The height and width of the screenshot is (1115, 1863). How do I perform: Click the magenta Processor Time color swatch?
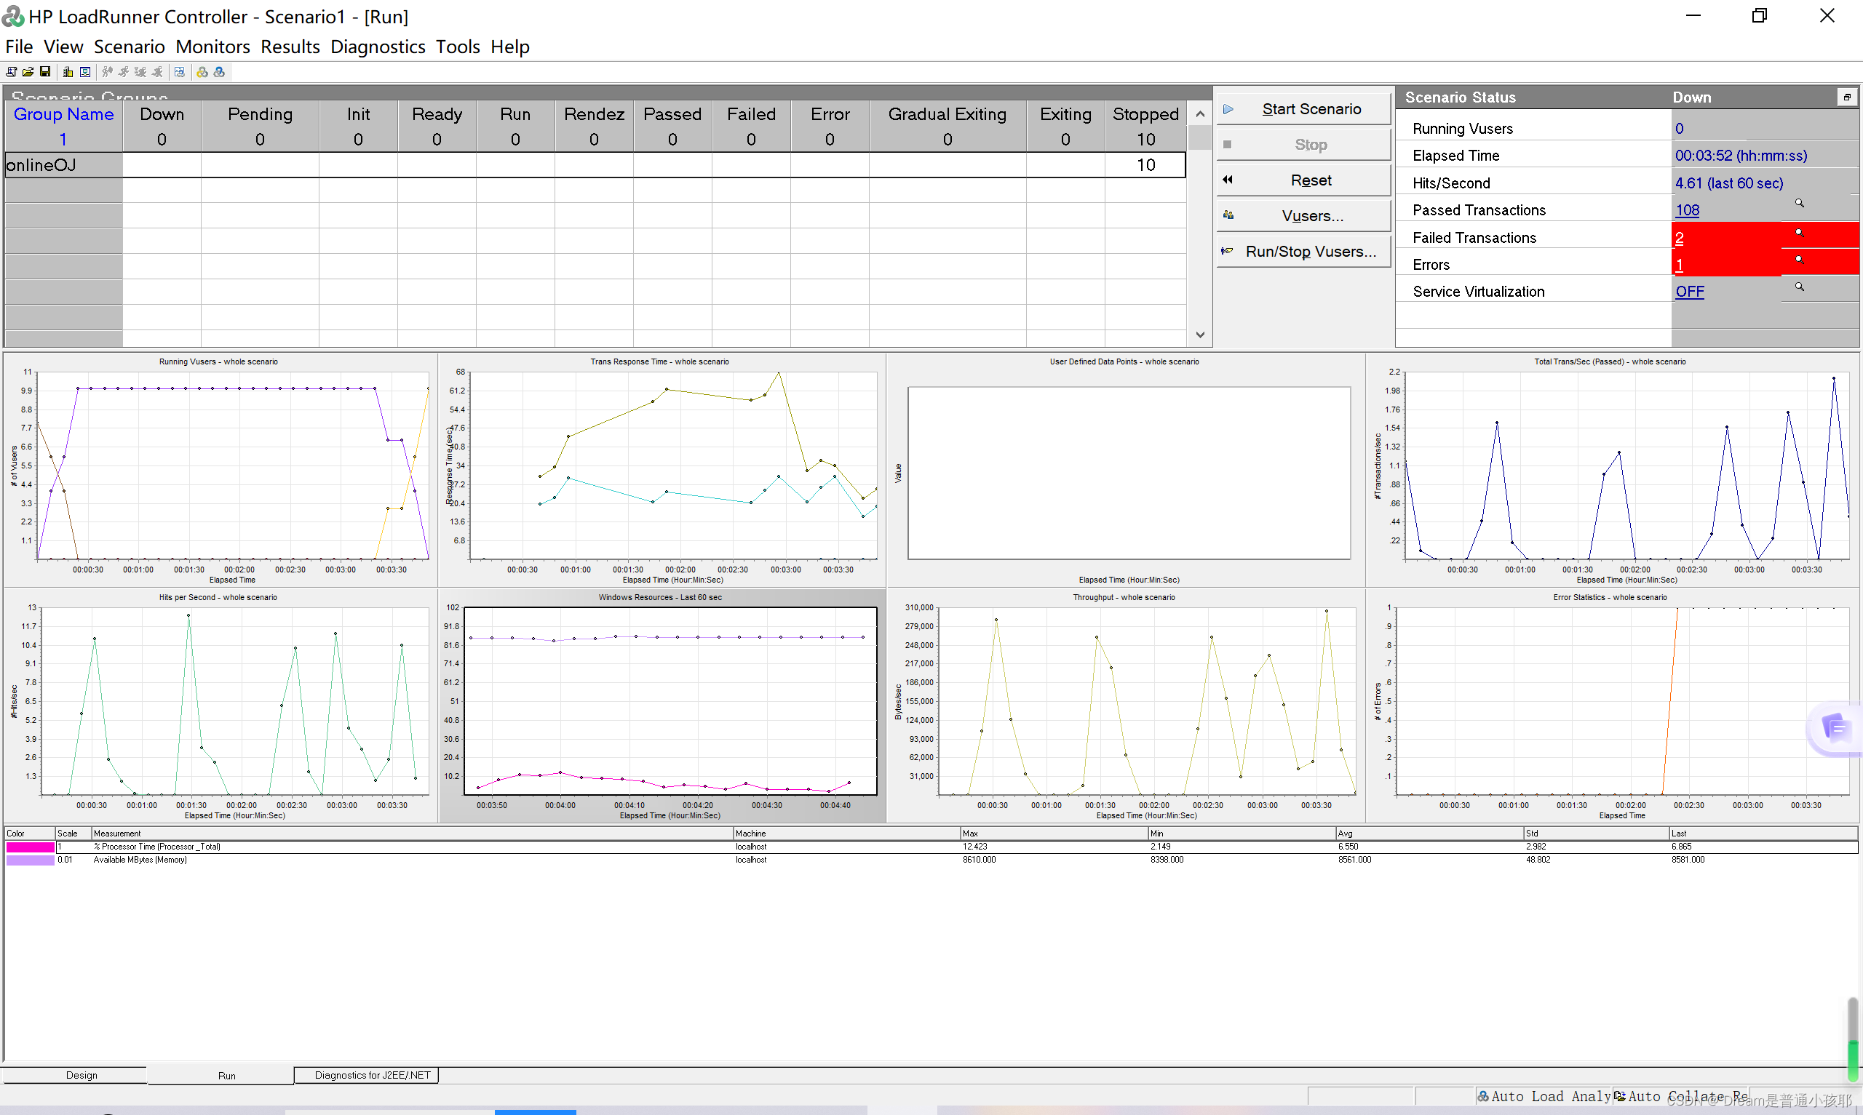[x=30, y=847]
